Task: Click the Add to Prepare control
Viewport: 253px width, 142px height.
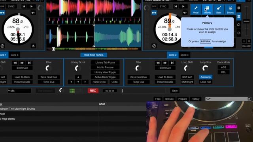Action: tap(105, 67)
